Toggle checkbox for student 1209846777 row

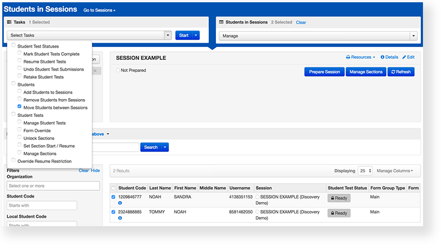(x=114, y=197)
